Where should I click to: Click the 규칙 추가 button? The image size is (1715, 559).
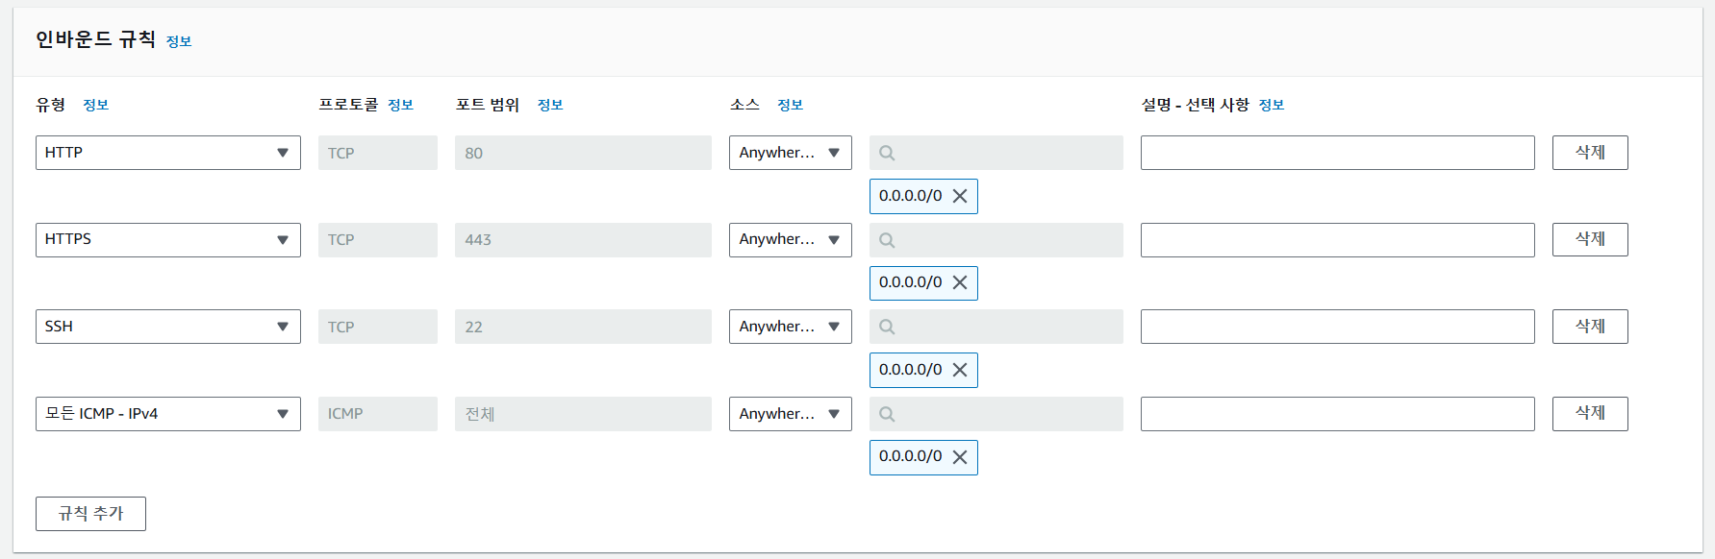(x=90, y=514)
